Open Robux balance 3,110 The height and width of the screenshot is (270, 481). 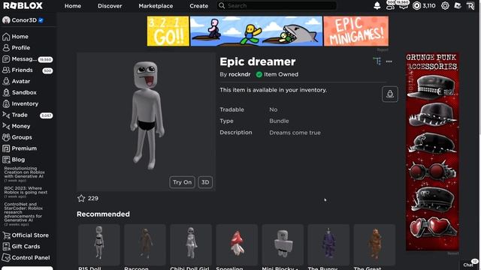tap(424, 5)
